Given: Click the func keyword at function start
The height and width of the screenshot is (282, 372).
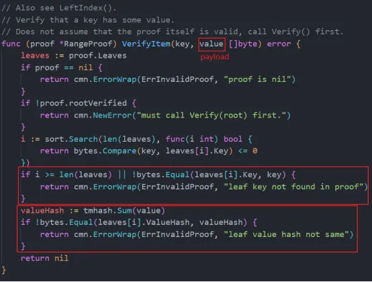Looking at the screenshot, I should (11, 44).
